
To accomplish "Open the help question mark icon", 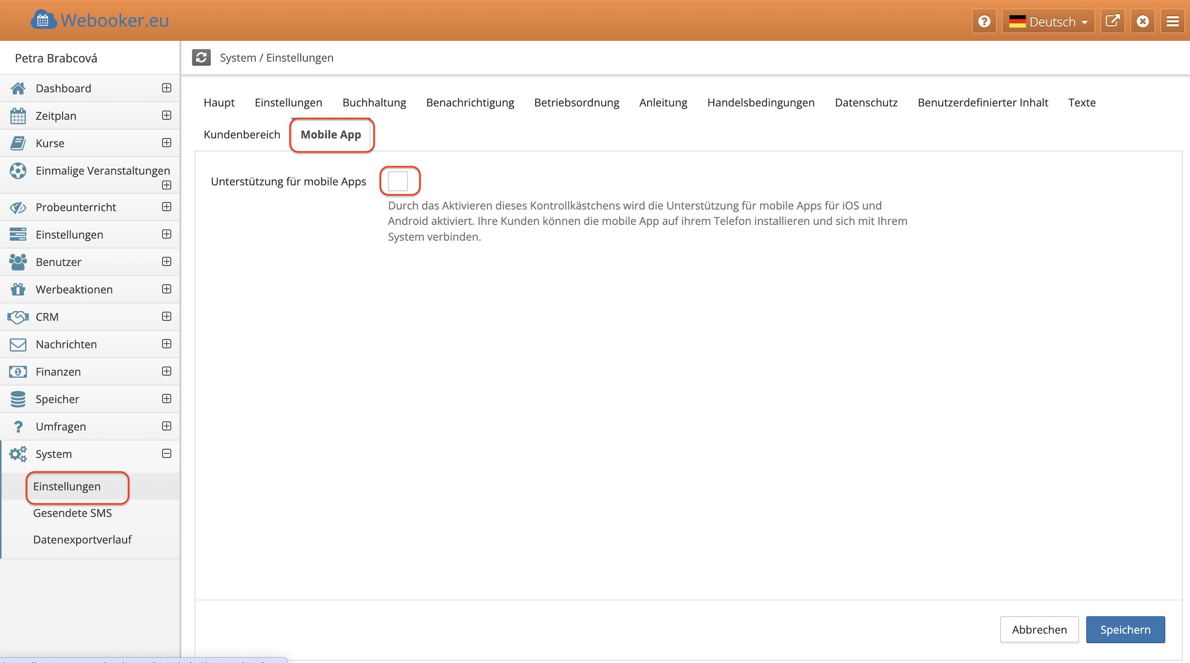I will pyautogui.click(x=984, y=21).
